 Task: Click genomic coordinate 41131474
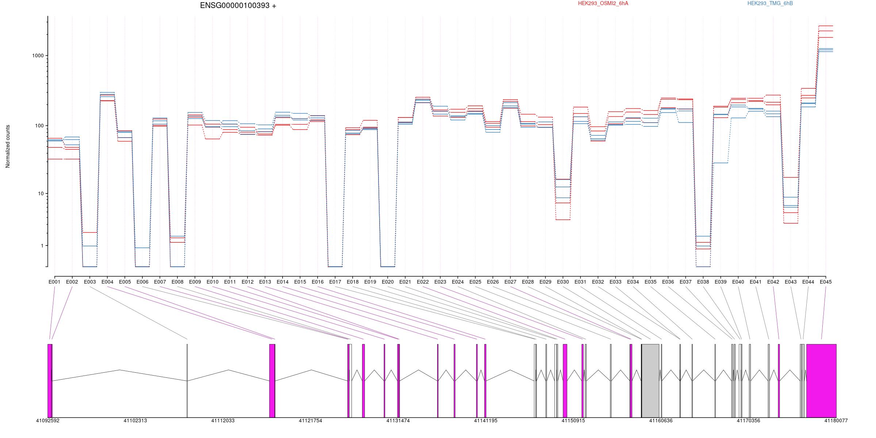pos(398,420)
